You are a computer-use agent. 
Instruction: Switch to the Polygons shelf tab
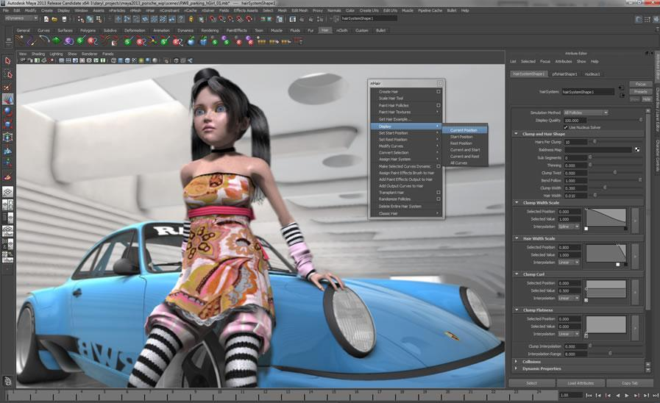pyautogui.click(x=88, y=30)
